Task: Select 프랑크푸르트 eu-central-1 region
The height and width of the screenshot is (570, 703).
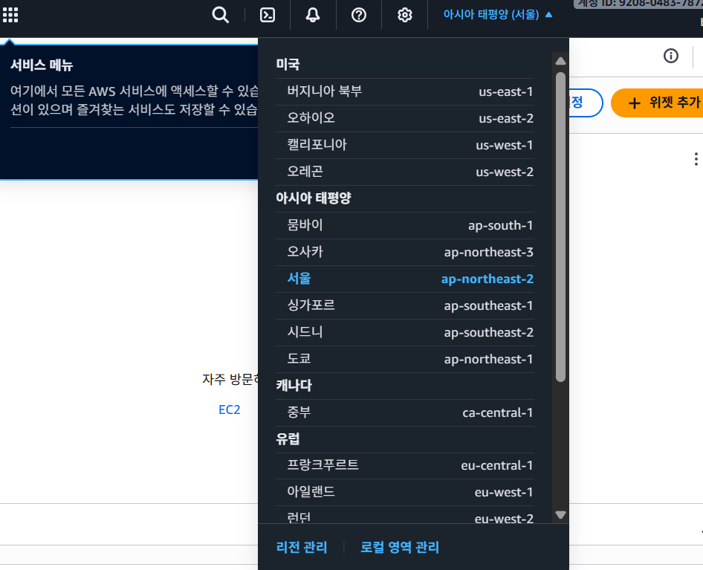Action: 405,465
